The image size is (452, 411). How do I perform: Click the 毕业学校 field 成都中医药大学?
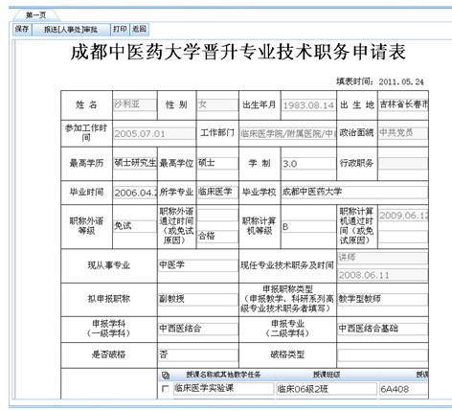pyautogui.click(x=354, y=193)
